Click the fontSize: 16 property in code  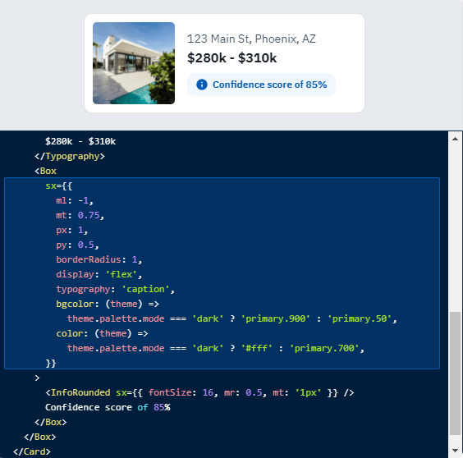(181, 392)
